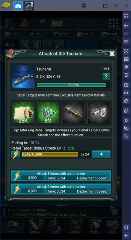Open the location pin tool in sidebar
This screenshot has width=131, height=240.
click(x=126, y=121)
